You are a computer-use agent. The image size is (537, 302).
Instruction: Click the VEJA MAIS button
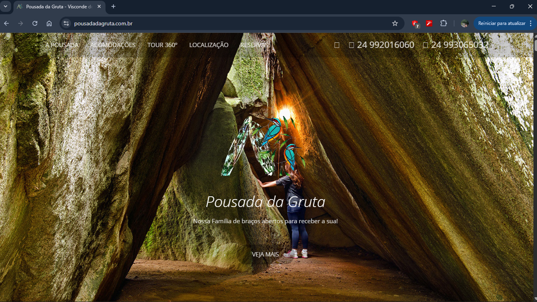tap(265, 255)
